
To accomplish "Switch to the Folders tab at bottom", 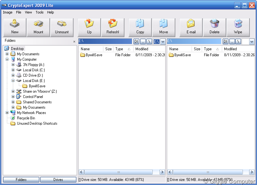I will 21,180.
